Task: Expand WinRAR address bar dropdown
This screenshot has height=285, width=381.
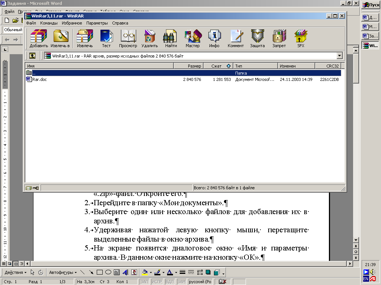Action: [x=339, y=56]
